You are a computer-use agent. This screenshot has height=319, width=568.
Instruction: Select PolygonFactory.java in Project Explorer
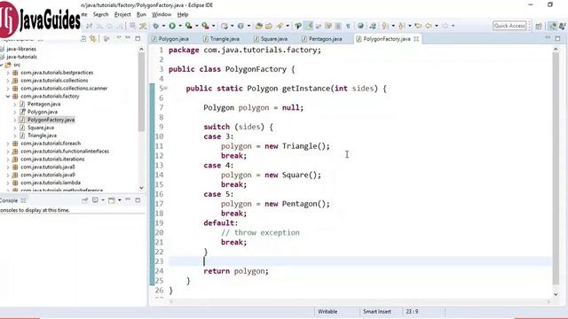(51, 120)
